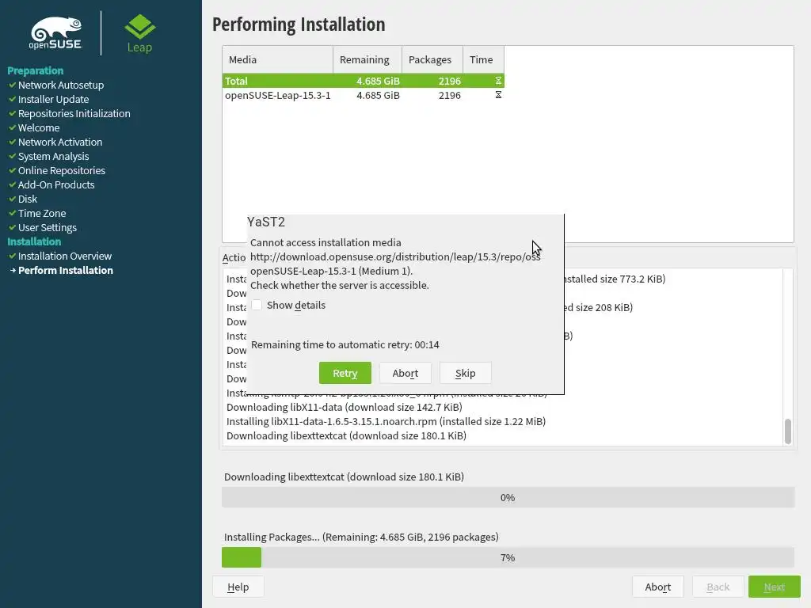Click the Installing Packages 7% progress bar
811x608 pixels.
(x=508, y=557)
